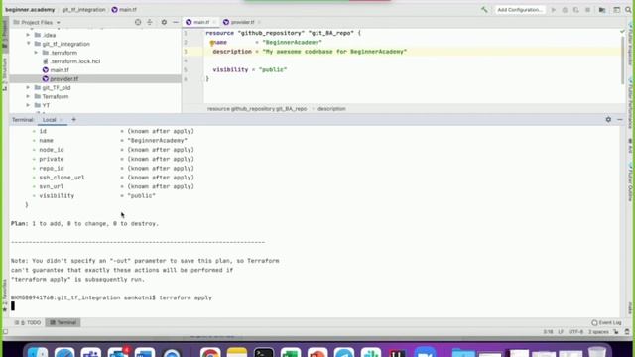Add new terminal tab with plus icon
Viewport: 635px width, 357px height.
pos(73,119)
